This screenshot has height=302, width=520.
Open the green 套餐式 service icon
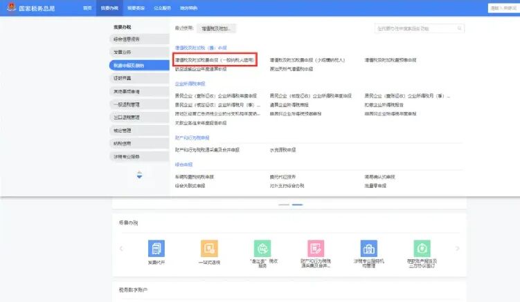pyautogui.click(x=262, y=249)
